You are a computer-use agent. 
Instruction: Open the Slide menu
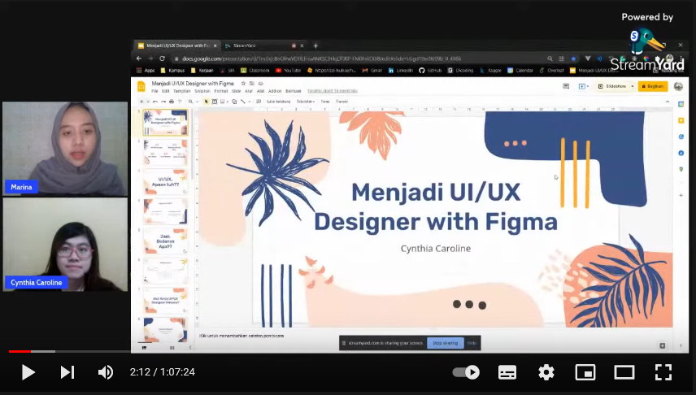tap(236, 91)
